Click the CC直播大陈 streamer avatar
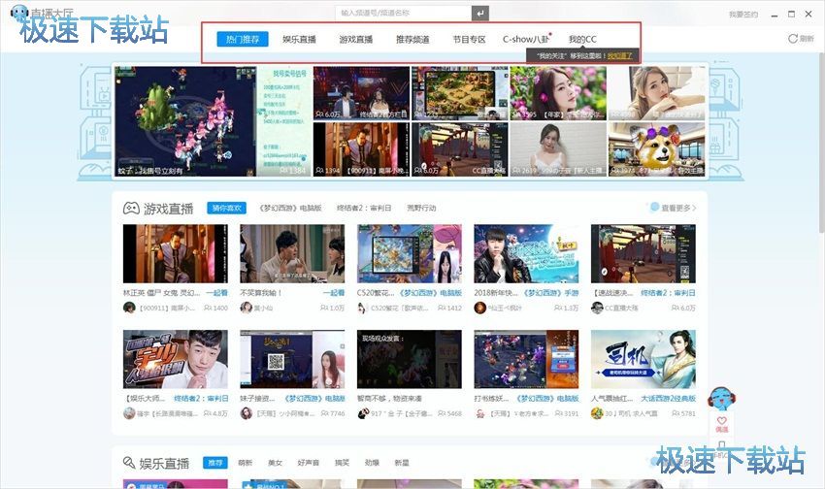Screen dimensions: 825x489 [x=597, y=308]
